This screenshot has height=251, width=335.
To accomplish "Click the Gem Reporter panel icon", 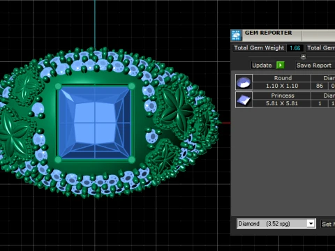I will (x=236, y=36).
